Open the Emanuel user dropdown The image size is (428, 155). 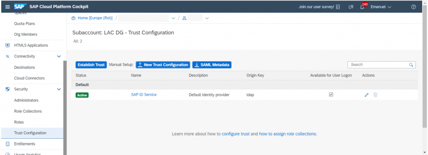pos(381,7)
